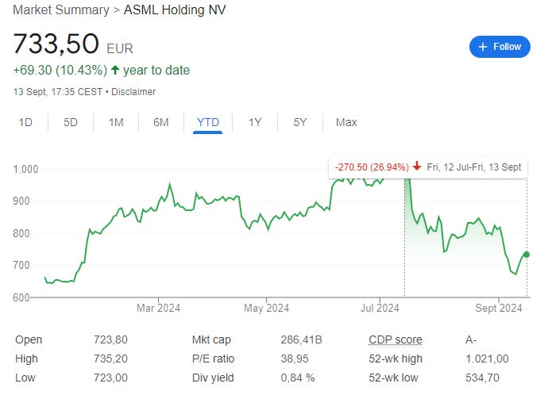Open the Market Summary link
Image resolution: width=548 pixels, height=395 pixels.
click(61, 10)
